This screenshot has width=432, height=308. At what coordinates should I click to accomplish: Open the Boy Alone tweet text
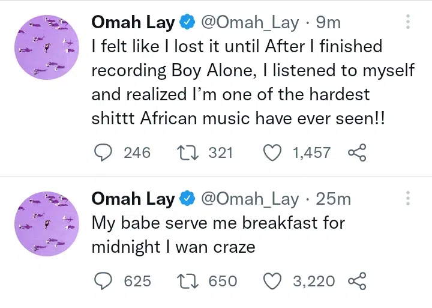[252, 83]
